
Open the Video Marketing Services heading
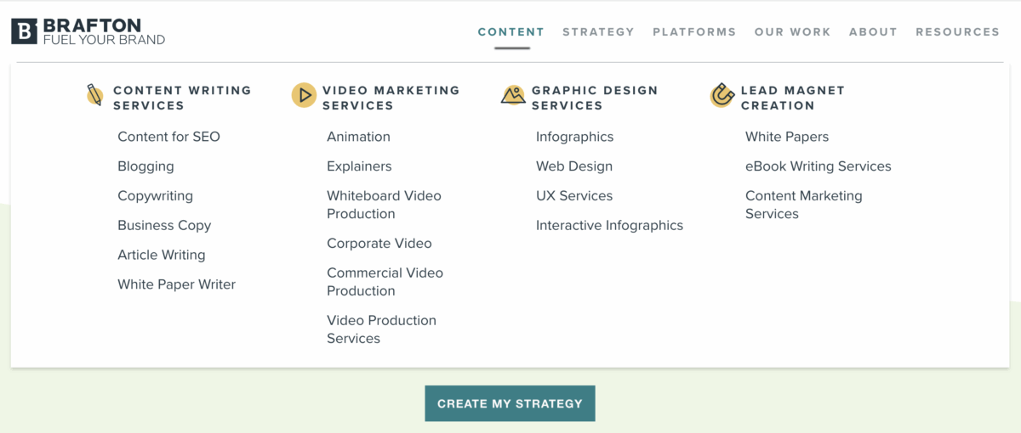click(391, 98)
